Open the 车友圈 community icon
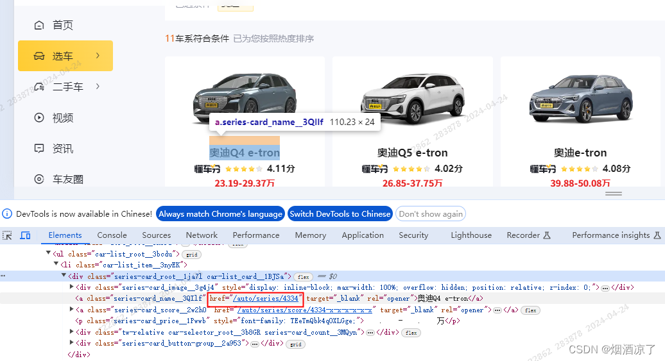The height and width of the screenshot is (361, 665). coord(39,180)
